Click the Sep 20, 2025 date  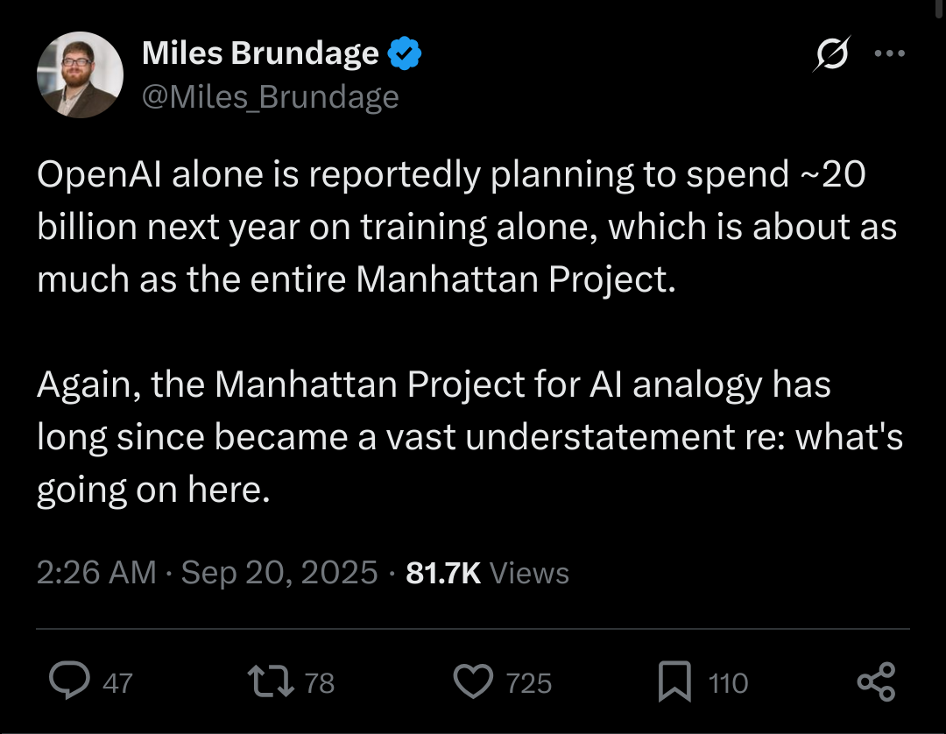(x=280, y=573)
